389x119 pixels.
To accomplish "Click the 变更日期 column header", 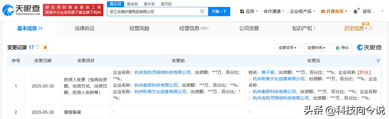I will [43, 61].
